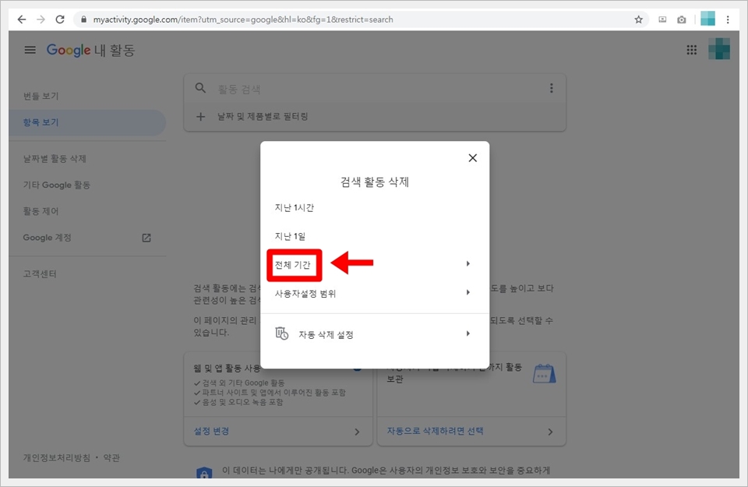The height and width of the screenshot is (487, 748).
Task: Click the plus icon for date filter
Action: coord(201,116)
